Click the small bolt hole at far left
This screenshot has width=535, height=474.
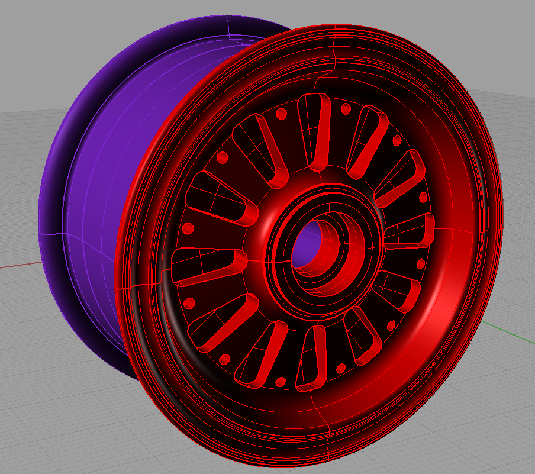coord(189,228)
